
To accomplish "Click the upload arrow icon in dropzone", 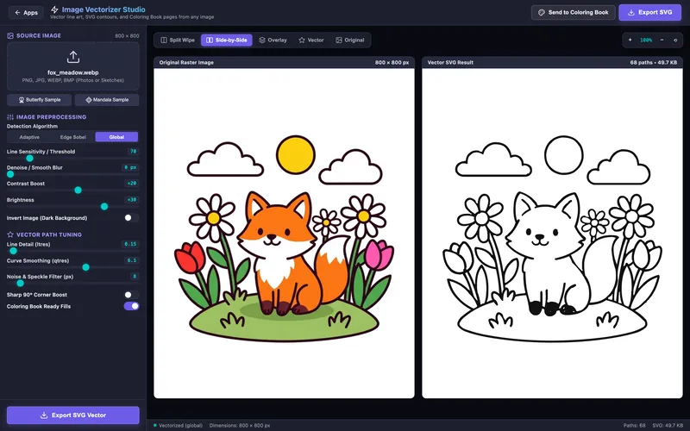I will coord(73,57).
